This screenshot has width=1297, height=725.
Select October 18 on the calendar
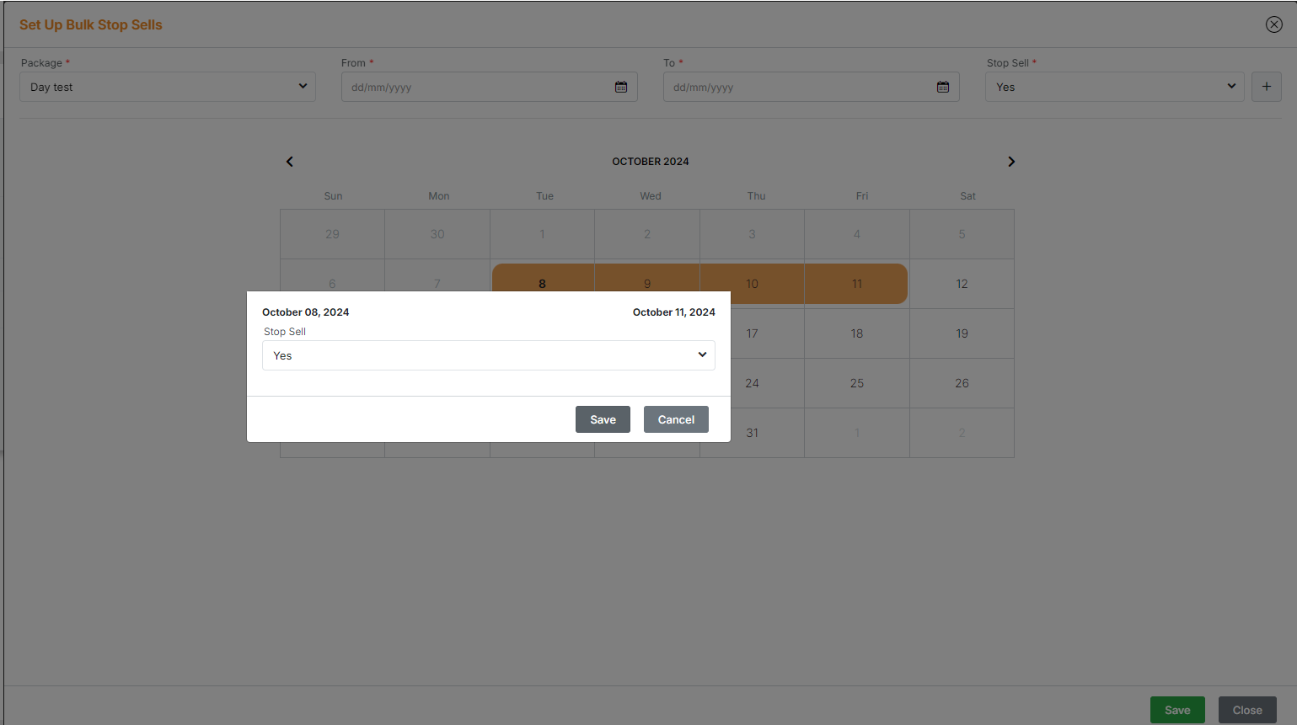click(x=856, y=333)
